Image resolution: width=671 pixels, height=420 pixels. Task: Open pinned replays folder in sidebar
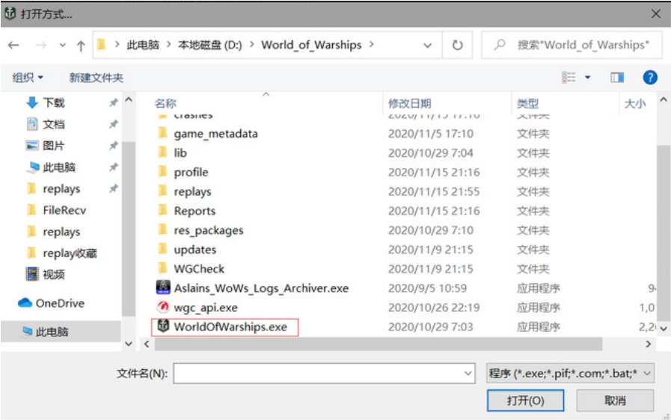tap(61, 188)
